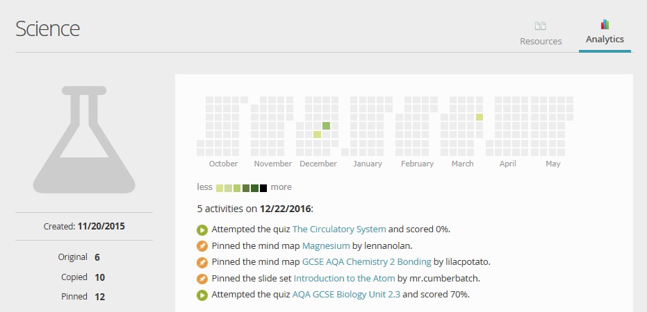This screenshot has width=647, height=312.
Task: Click pin icon beside Chemistry 2 Bonding
Action: (x=202, y=262)
